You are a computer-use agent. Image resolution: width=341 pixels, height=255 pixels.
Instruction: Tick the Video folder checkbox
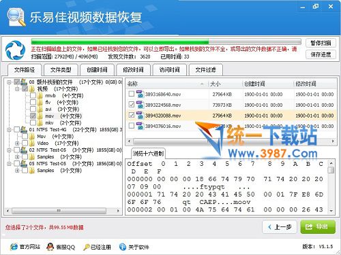pyautogui.click(x=25, y=143)
